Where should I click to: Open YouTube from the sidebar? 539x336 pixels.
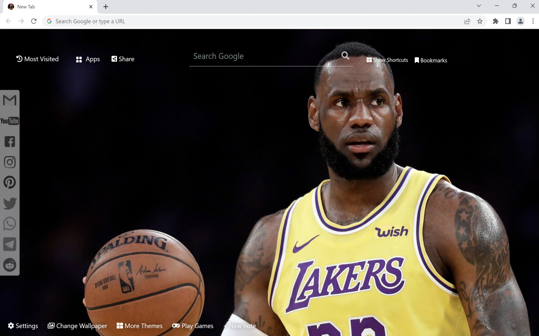pyautogui.click(x=10, y=121)
